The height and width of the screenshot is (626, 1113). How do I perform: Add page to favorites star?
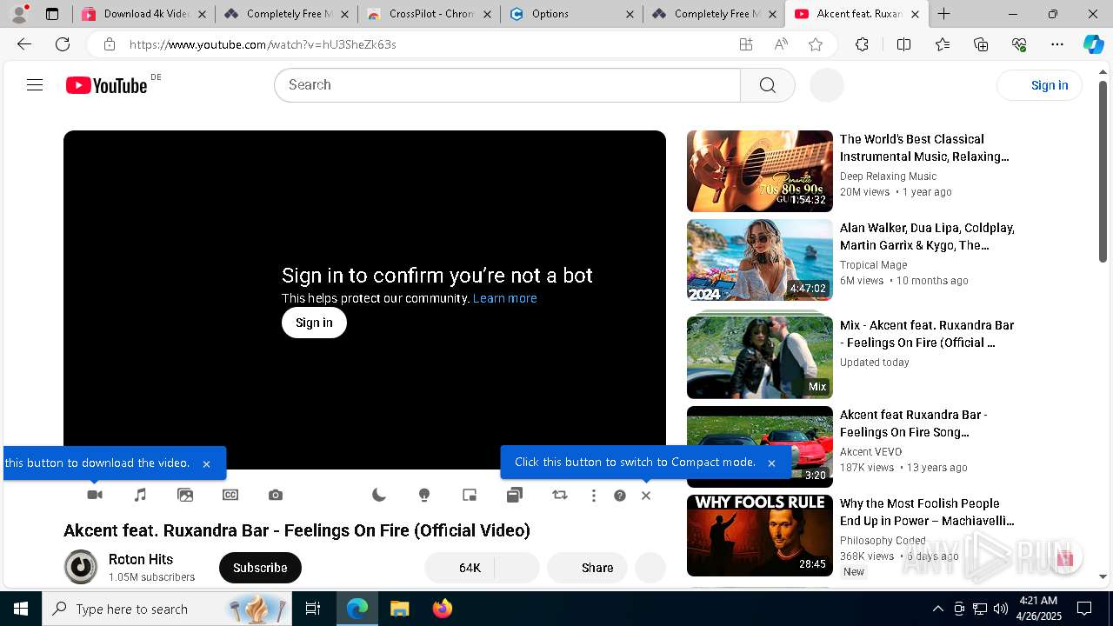[816, 44]
